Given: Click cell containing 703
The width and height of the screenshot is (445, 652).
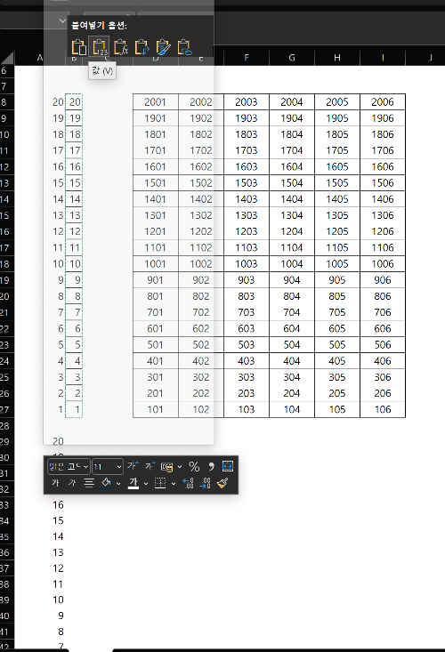Looking at the screenshot, I should [247, 312].
